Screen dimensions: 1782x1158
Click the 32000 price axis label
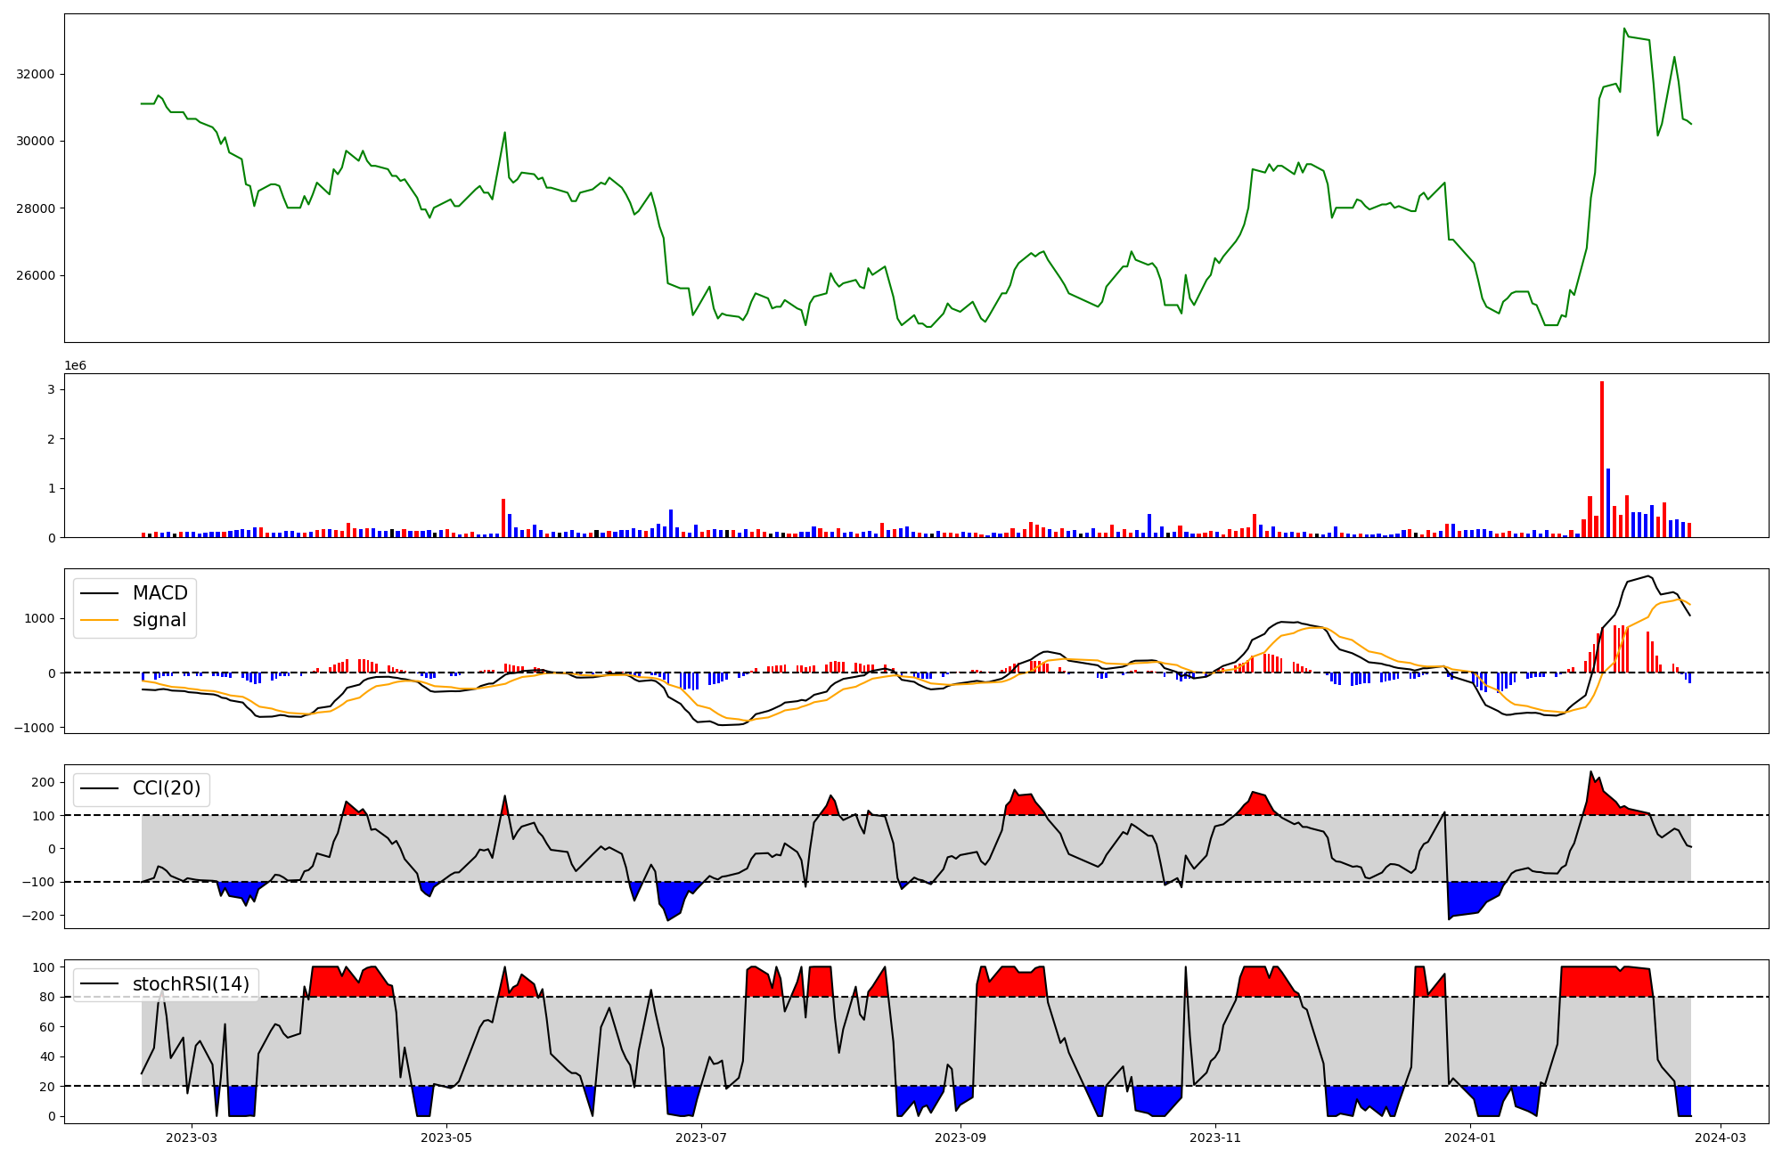tap(36, 74)
